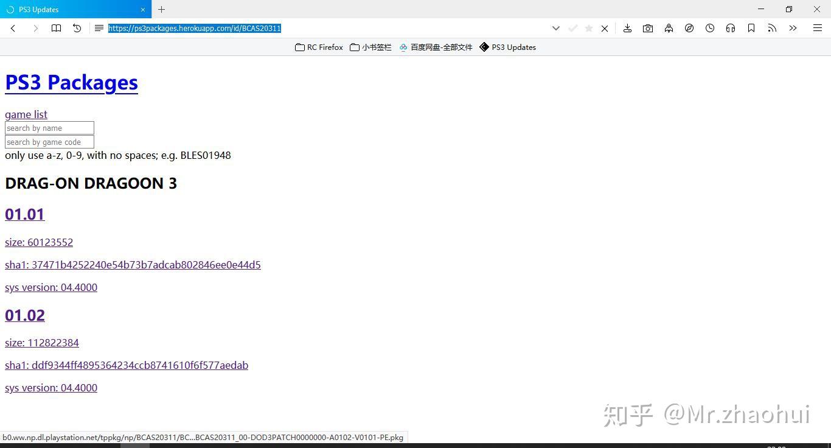Open the RC Firefox bookmarks folder
Viewport: 831px width, 448px height.
pyautogui.click(x=319, y=47)
